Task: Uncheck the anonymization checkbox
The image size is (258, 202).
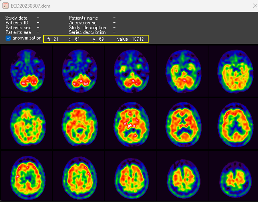Action: point(8,38)
